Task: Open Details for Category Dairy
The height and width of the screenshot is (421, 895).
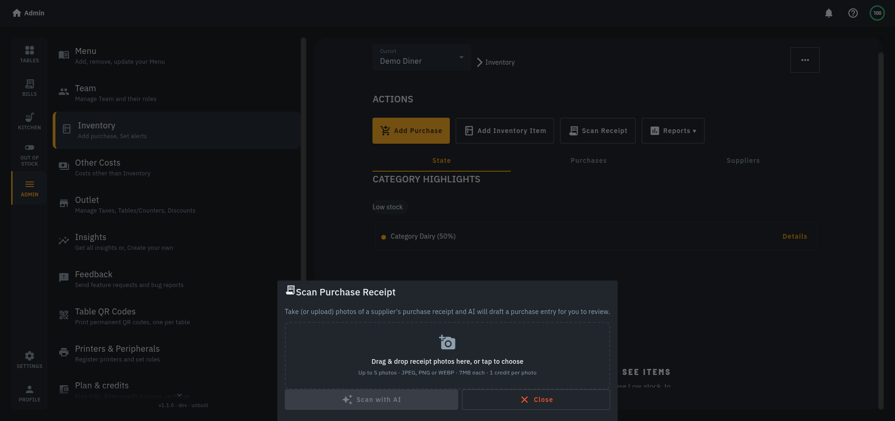Action: (795, 236)
